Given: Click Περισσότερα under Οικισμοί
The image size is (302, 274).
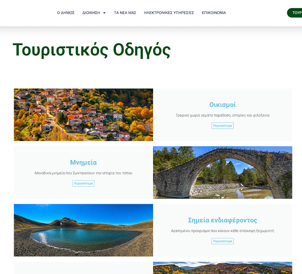Looking at the screenshot, I should (222, 126).
